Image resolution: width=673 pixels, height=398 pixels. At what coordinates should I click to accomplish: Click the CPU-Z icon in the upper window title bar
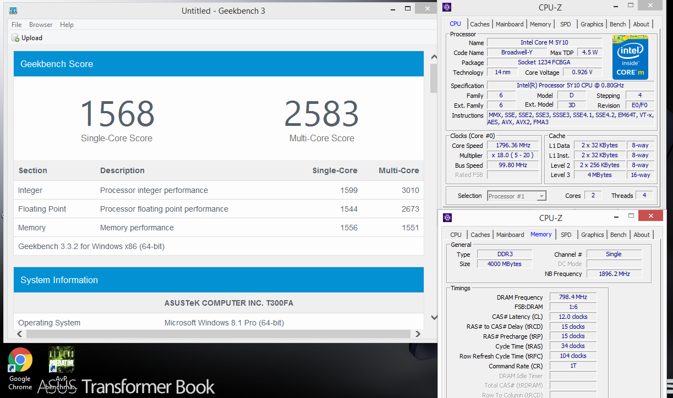[447, 7]
